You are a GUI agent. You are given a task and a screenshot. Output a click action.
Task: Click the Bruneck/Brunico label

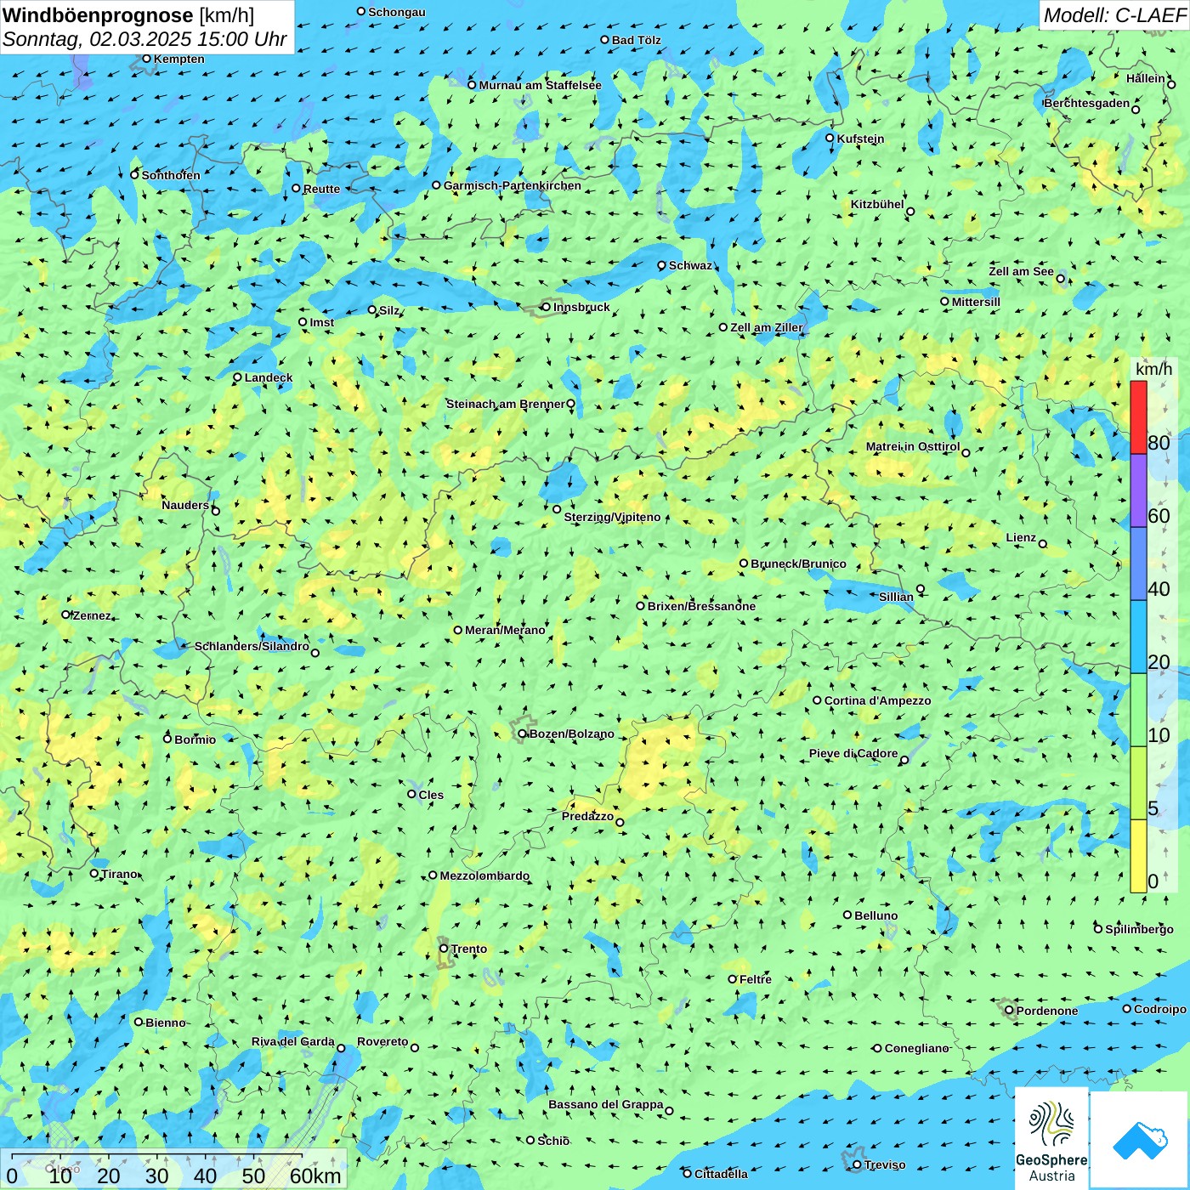pyautogui.click(x=798, y=564)
